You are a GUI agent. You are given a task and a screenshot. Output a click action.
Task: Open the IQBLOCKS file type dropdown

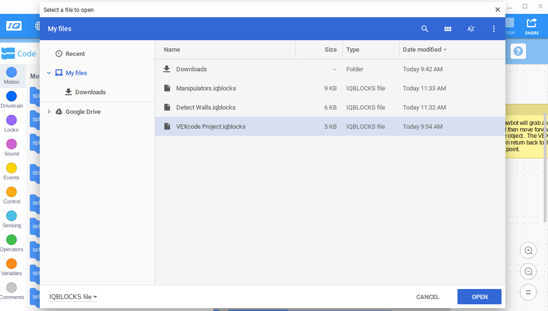click(73, 297)
